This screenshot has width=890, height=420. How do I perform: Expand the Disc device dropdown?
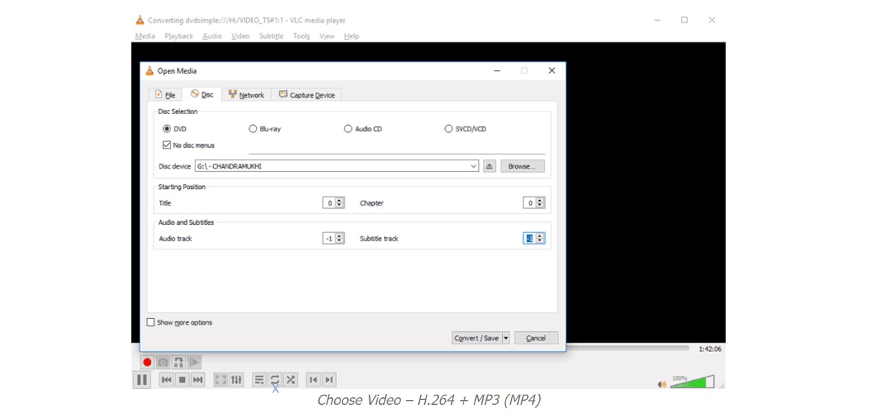(x=473, y=166)
